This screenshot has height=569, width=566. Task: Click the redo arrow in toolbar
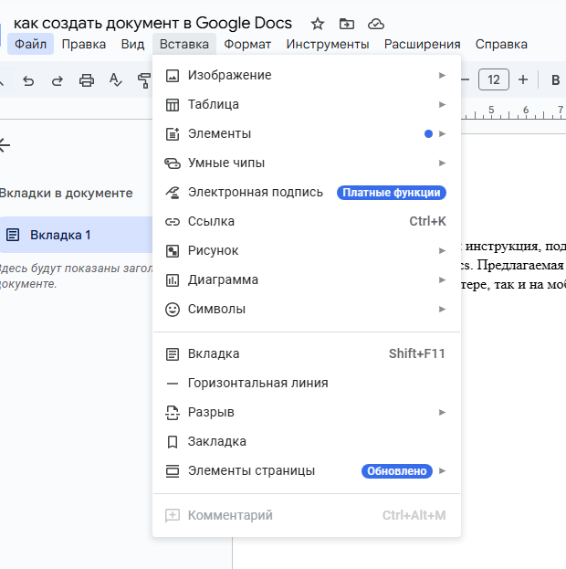tap(58, 80)
